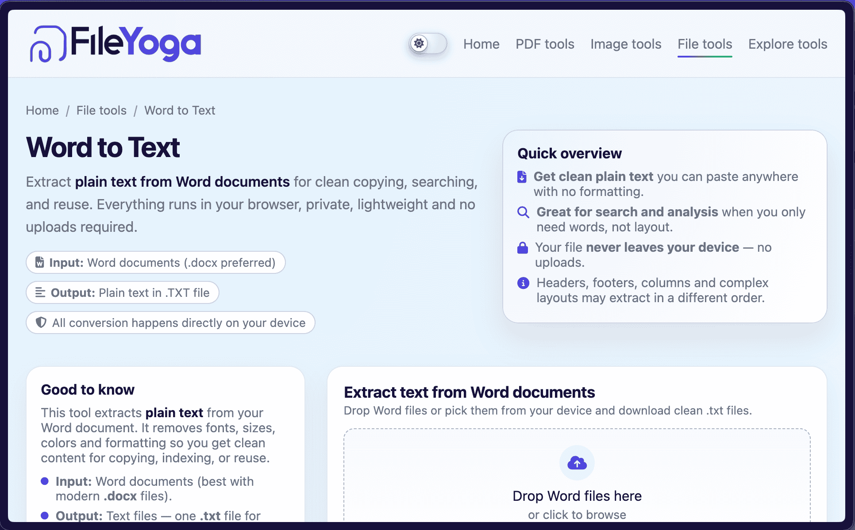855x530 pixels.
Task: Click 'All conversion happens directly on your device'
Action: click(x=170, y=323)
